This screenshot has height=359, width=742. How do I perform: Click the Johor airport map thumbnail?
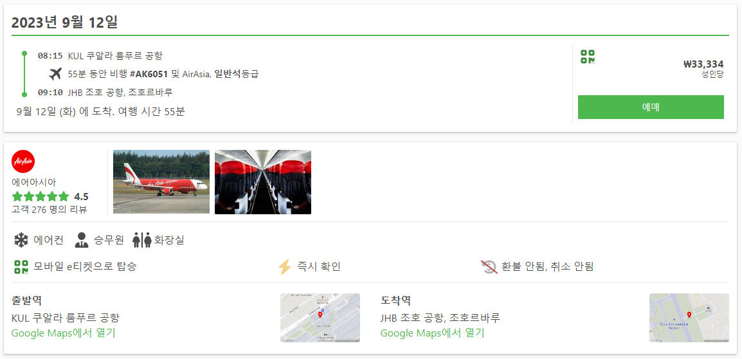[689, 318]
